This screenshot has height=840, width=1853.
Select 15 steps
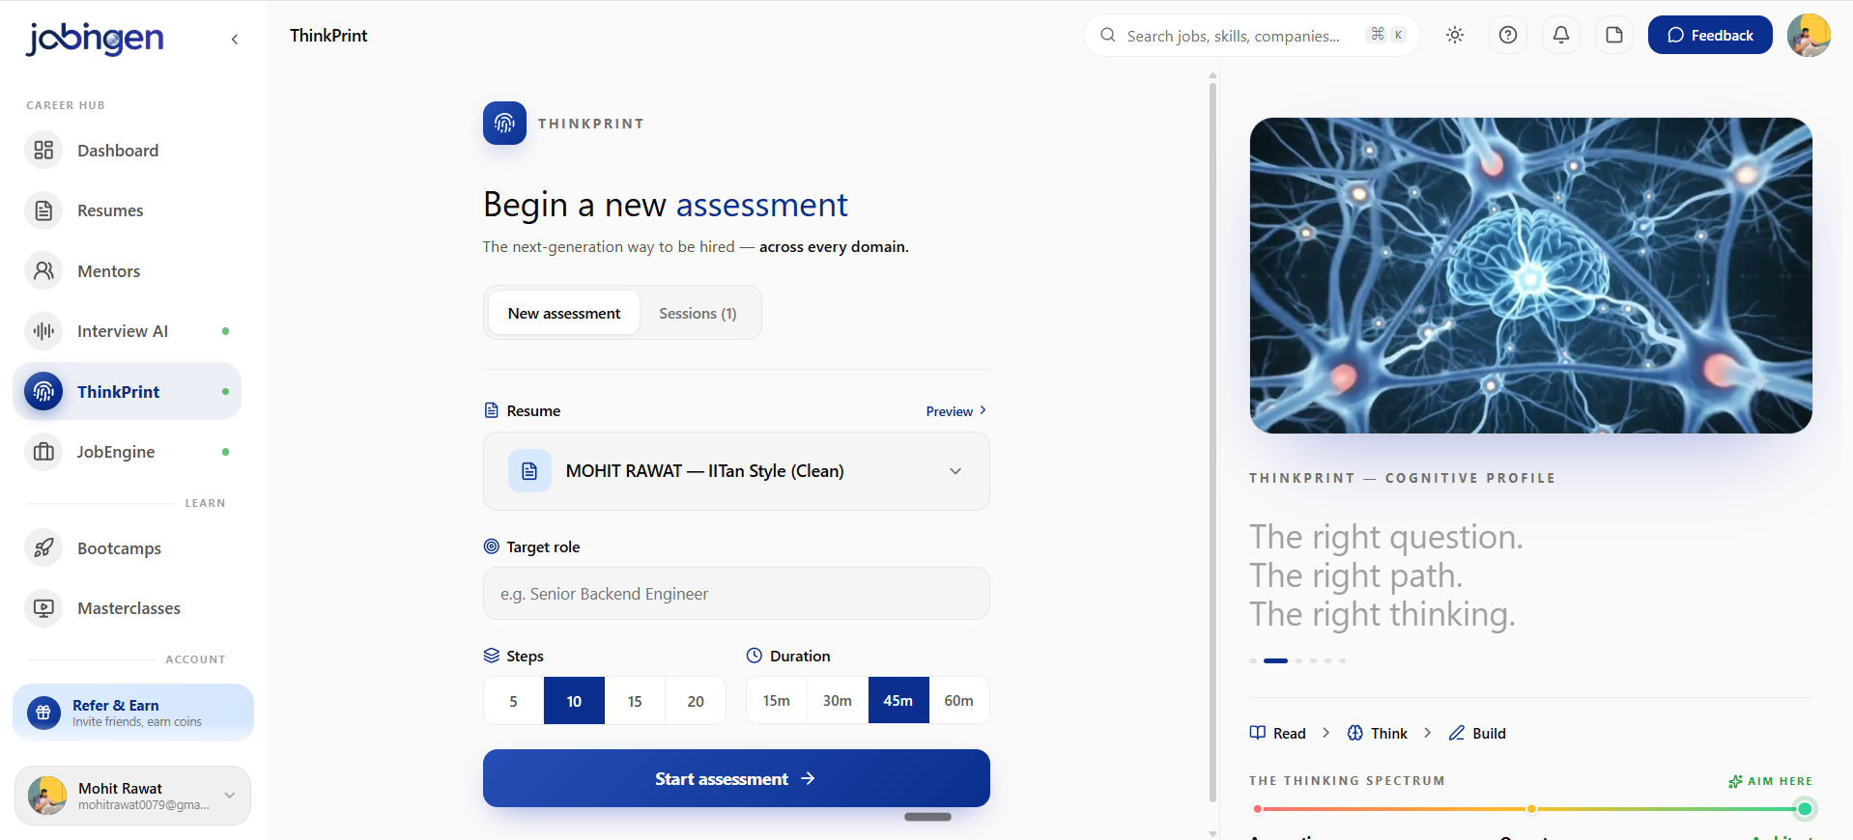635,701
